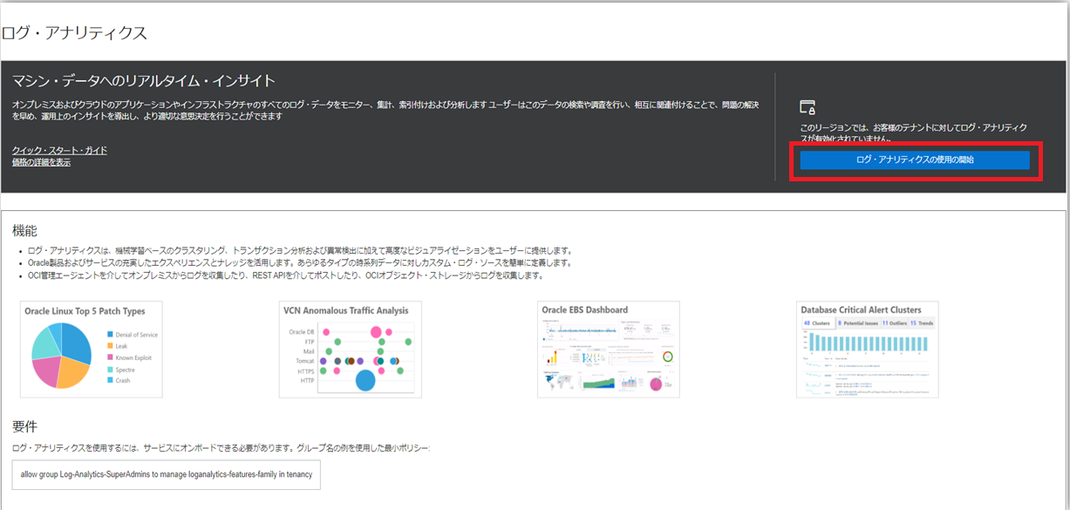Click ログ・アナリティクスの使用の開始 button
1070x510 pixels.
[x=915, y=160]
